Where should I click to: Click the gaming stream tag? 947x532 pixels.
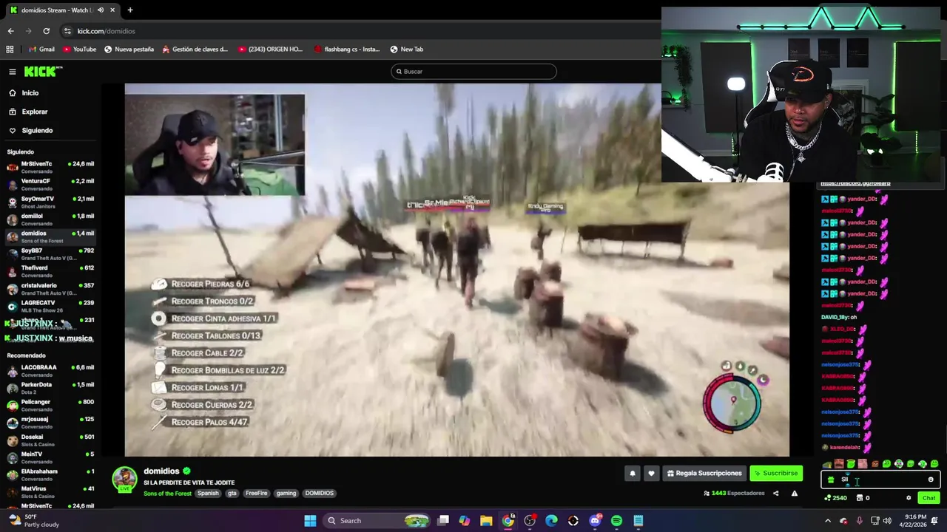(x=286, y=494)
